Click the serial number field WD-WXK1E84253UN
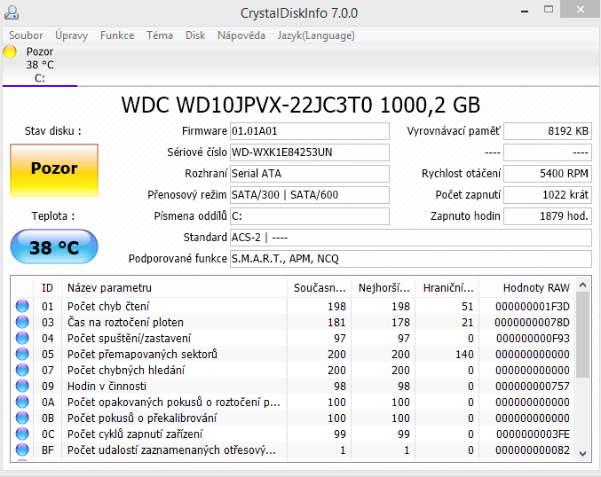This screenshot has width=601, height=477. coord(310,152)
